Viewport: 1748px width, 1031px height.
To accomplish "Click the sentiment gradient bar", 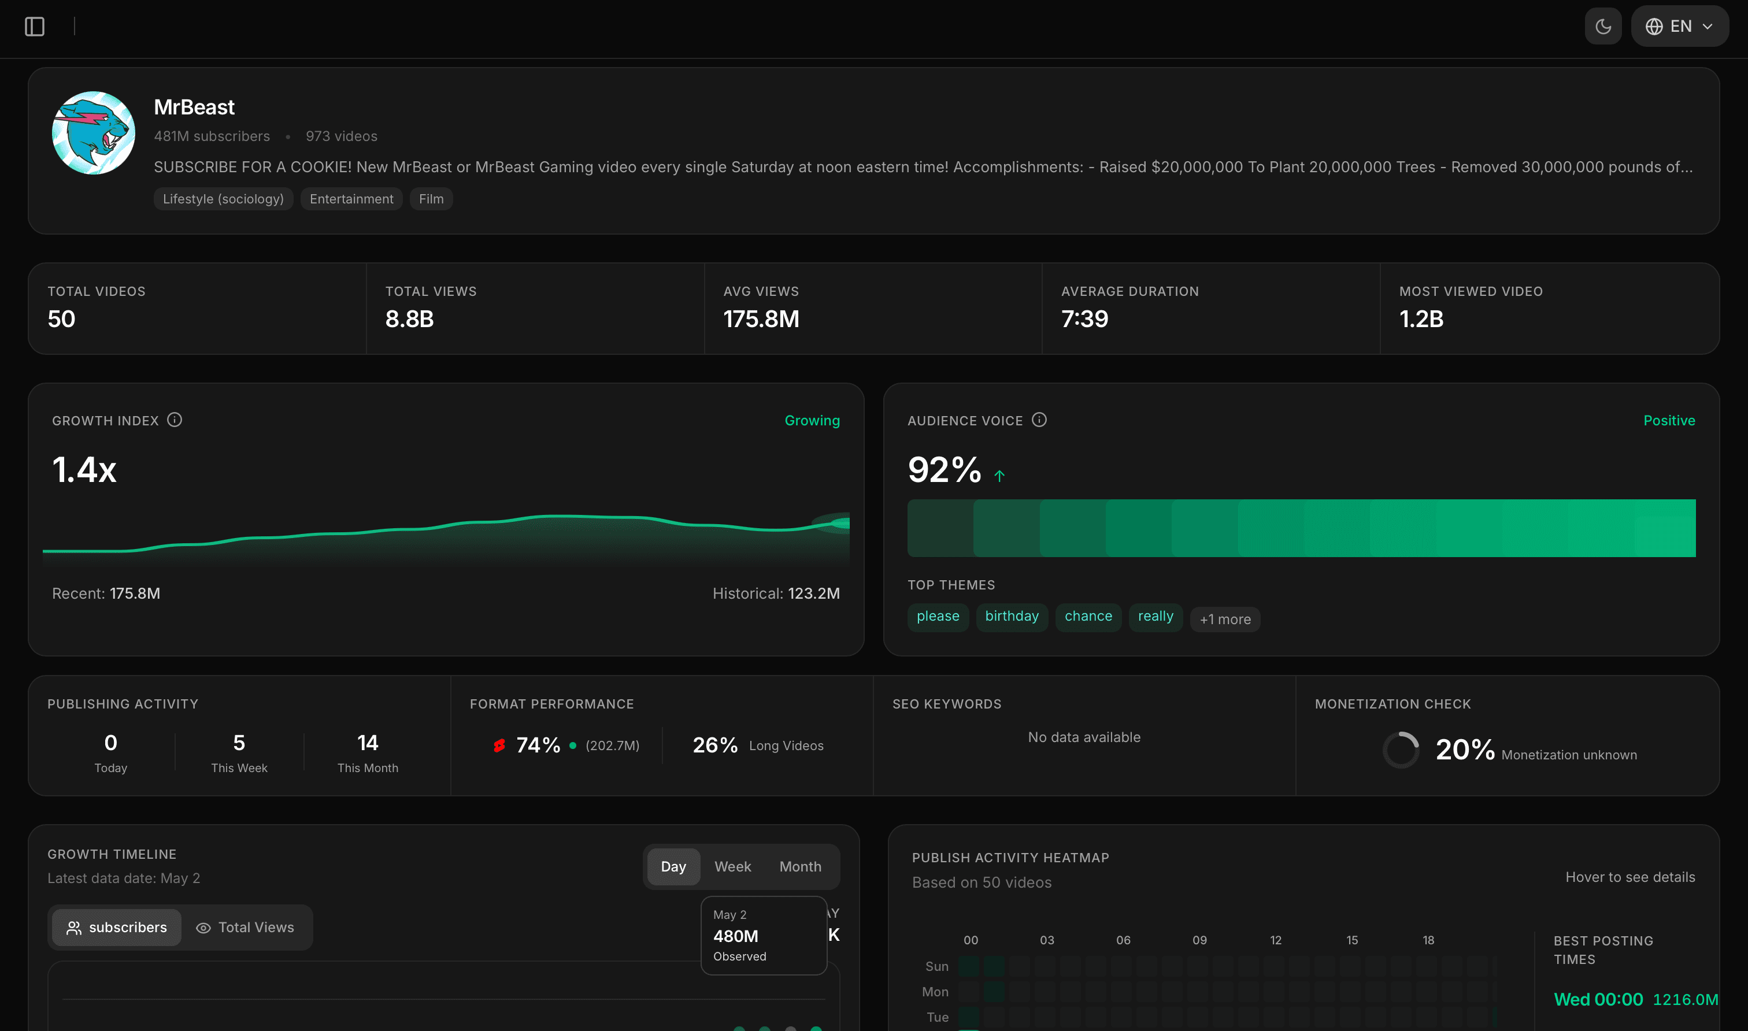I will 1301,528.
